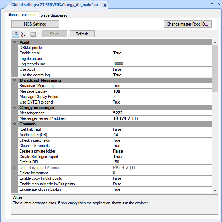Select the Log records limit row
Image resolution: width=222 pixels, height=222 pixels.
(115, 64)
